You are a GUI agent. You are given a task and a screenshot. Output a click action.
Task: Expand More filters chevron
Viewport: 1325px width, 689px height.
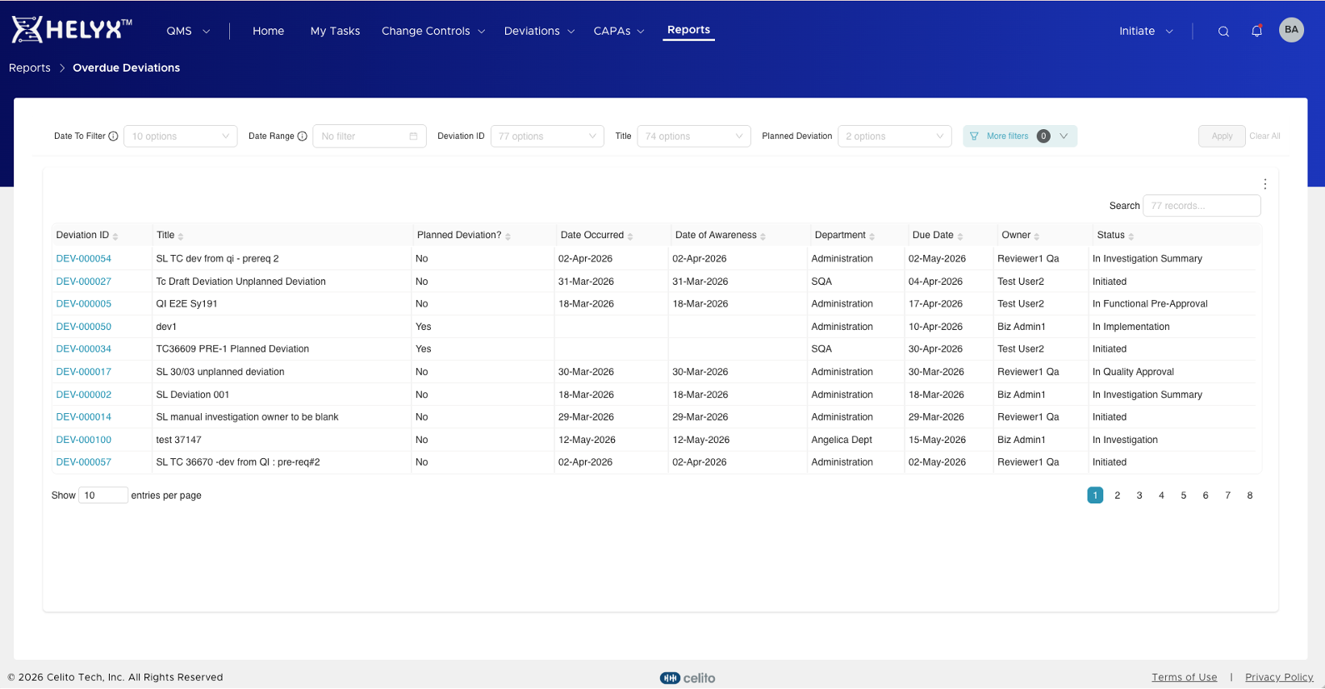(x=1064, y=136)
